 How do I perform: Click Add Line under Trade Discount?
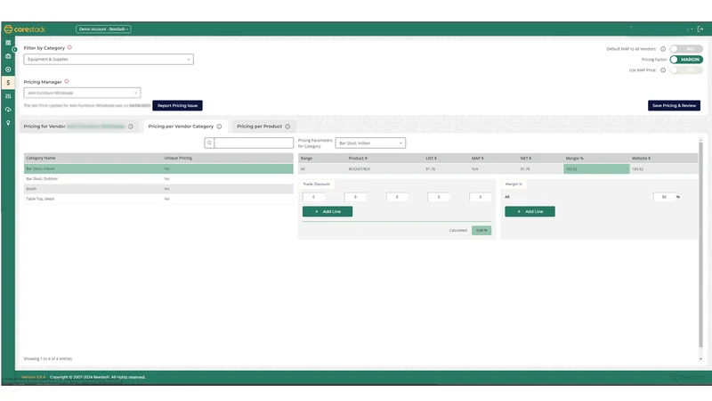coord(328,211)
